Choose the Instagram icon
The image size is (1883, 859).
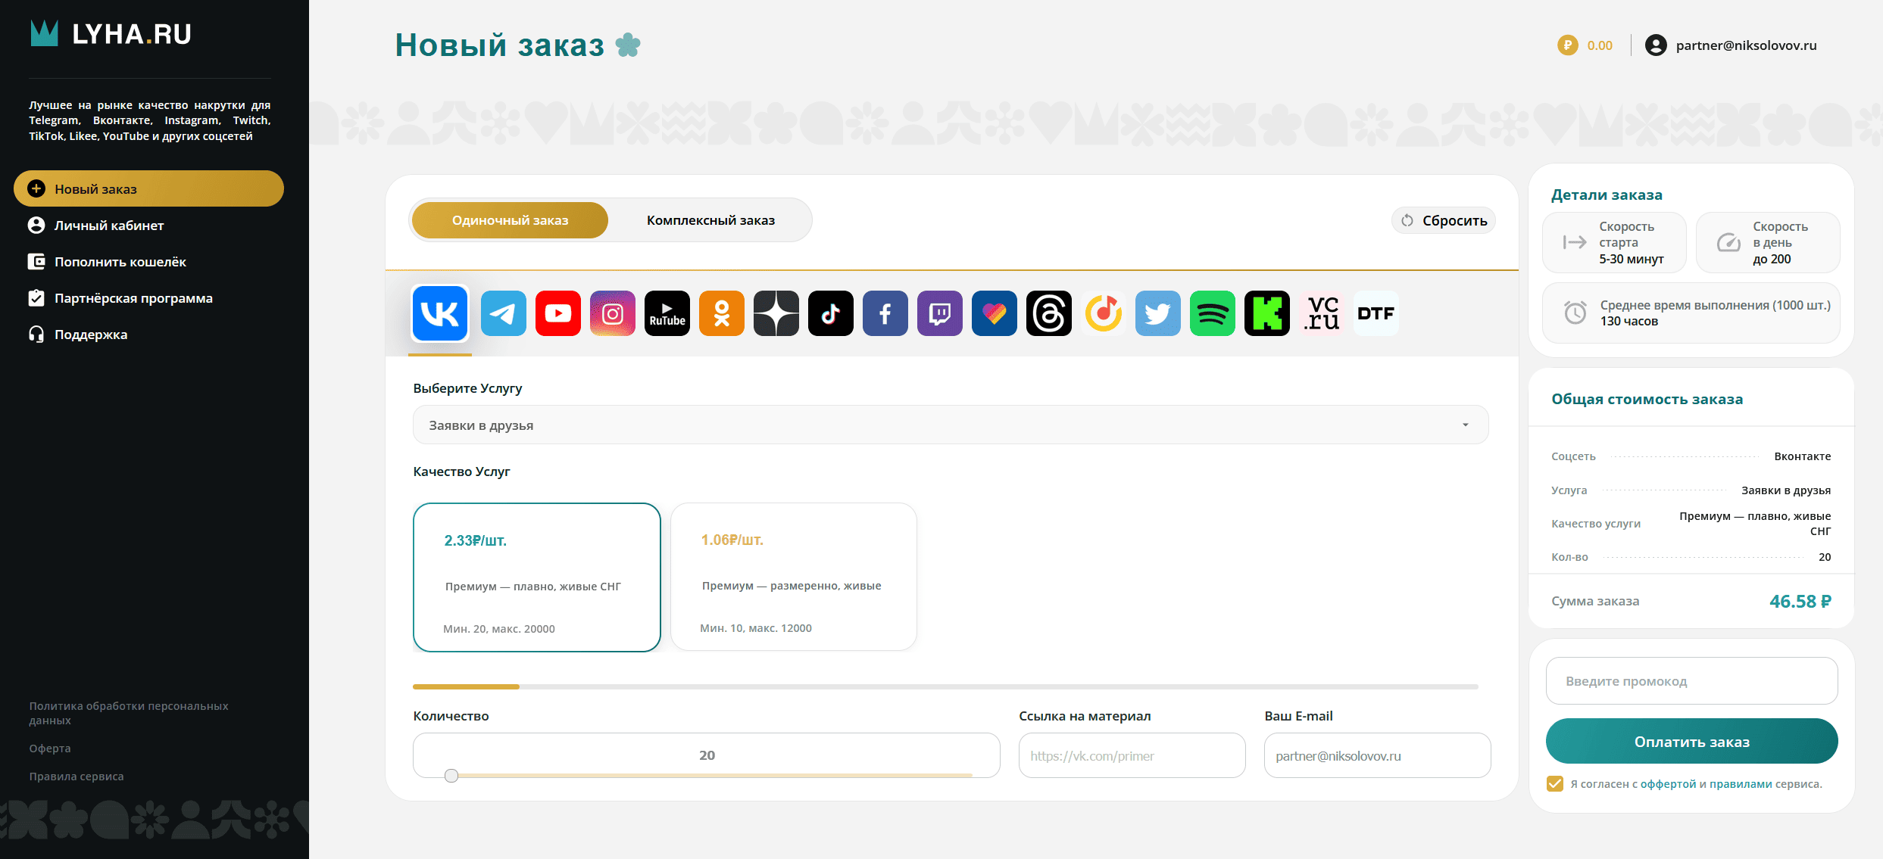(613, 313)
